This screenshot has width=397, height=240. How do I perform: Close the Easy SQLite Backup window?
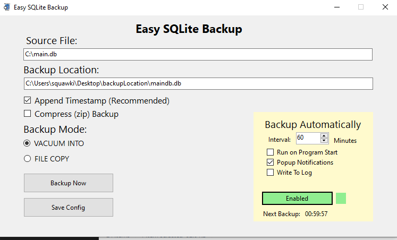385,7
